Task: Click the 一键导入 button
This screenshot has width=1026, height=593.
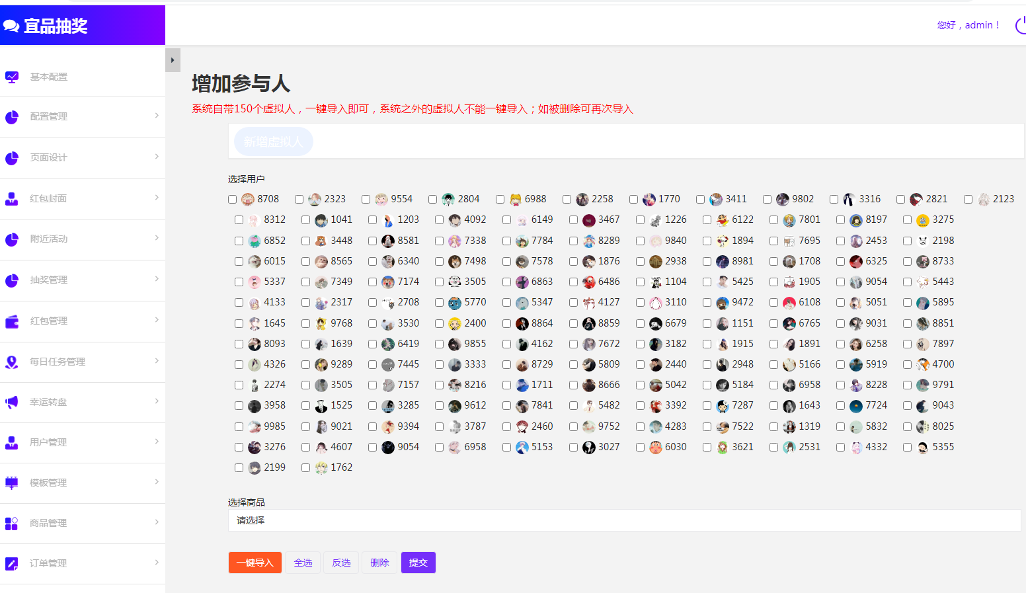Action: (255, 563)
